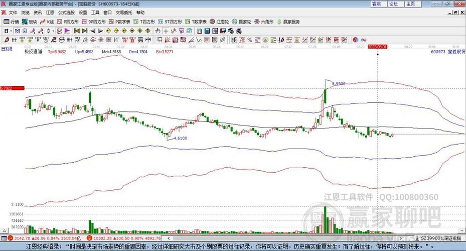Open the 板块 sectors view
466x251 pixels.
[29, 22]
